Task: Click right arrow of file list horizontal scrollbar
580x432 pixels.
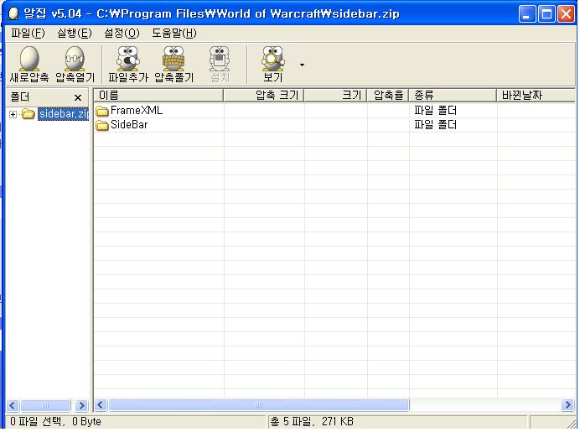Action: pos(570,405)
